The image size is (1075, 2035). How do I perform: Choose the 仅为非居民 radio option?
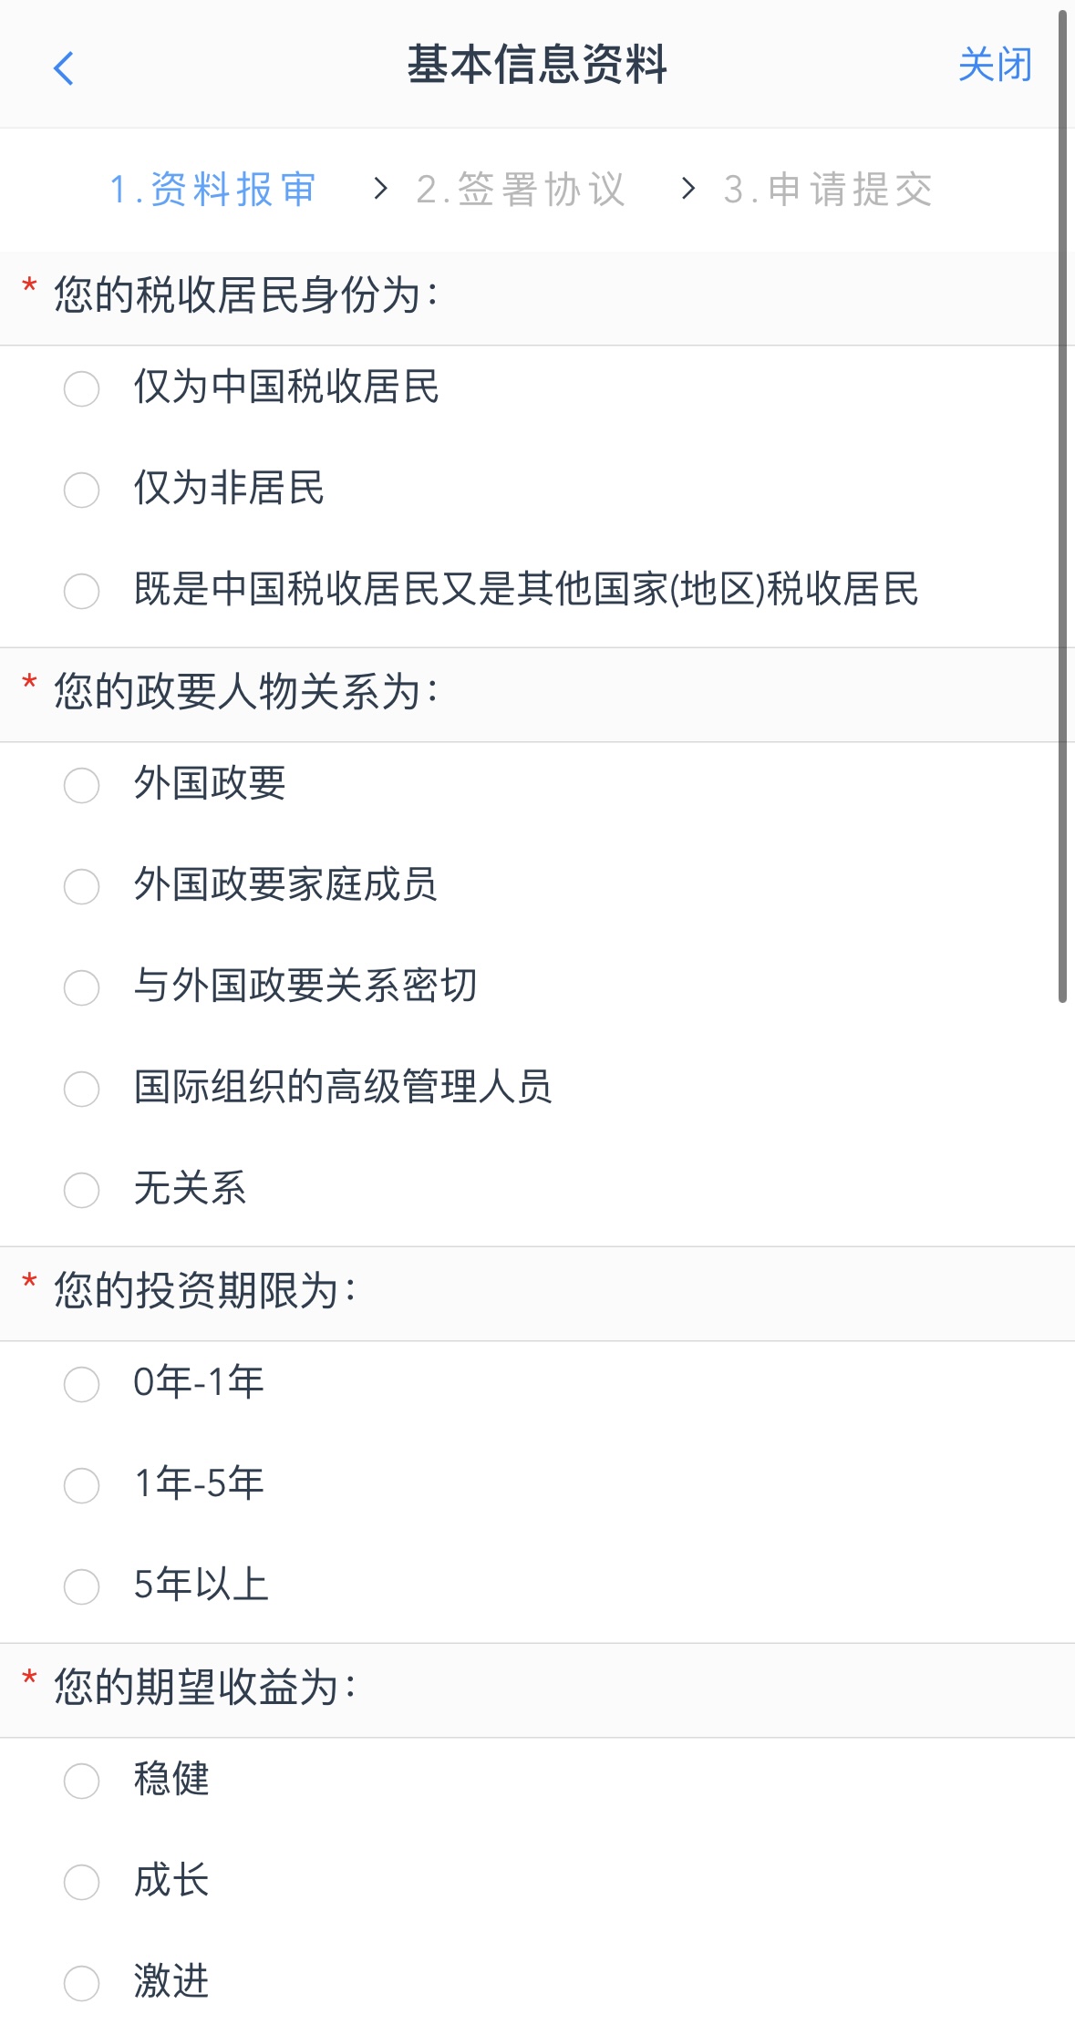(x=81, y=490)
